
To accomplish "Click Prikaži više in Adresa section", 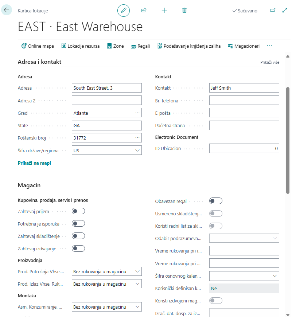I will click(x=269, y=62).
